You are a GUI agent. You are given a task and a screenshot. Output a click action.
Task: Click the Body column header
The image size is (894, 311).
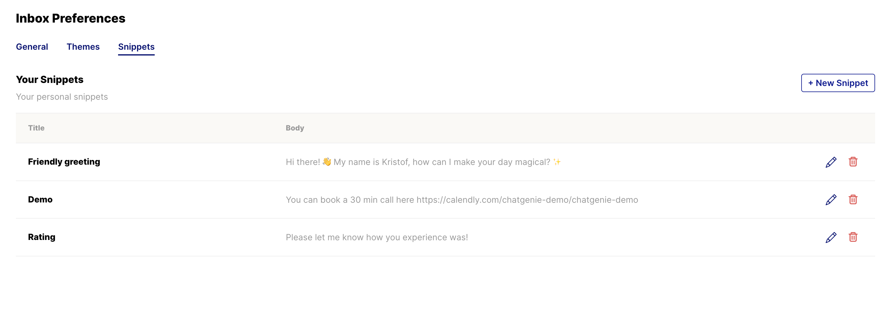(295, 128)
